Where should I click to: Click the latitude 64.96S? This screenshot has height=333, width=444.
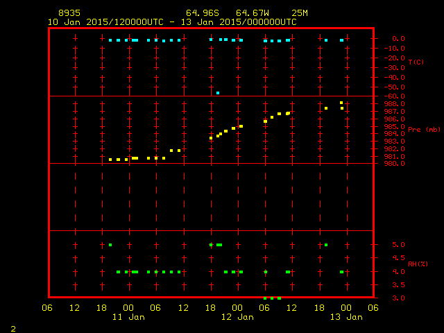point(203,13)
